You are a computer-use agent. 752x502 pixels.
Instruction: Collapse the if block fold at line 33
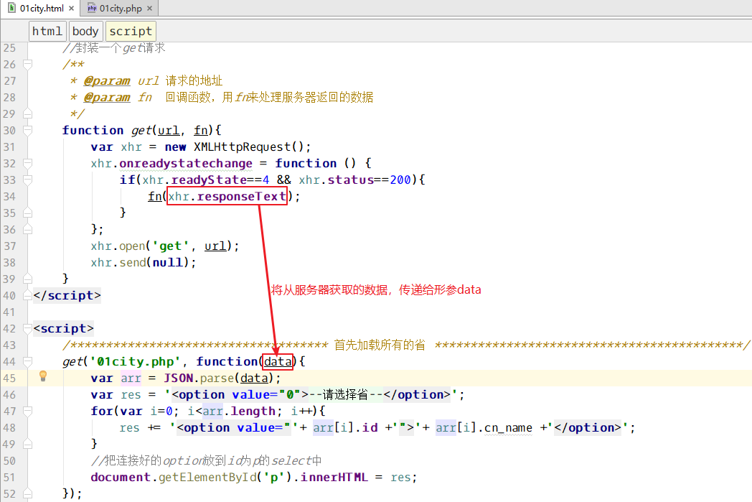tap(28, 180)
